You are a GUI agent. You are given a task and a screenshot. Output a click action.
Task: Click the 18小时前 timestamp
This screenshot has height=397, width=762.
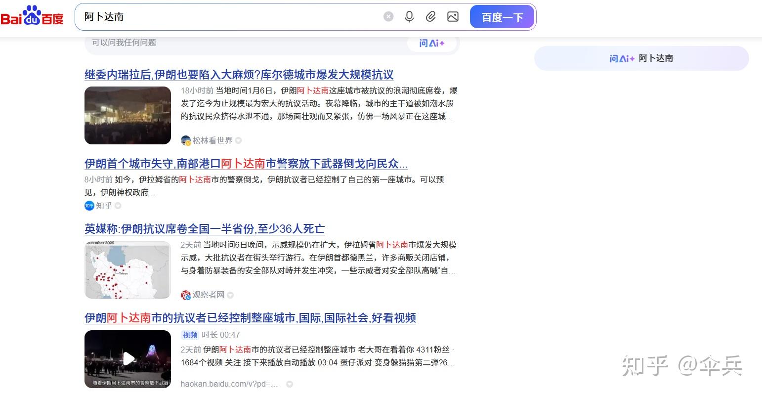pyautogui.click(x=197, y=90)
